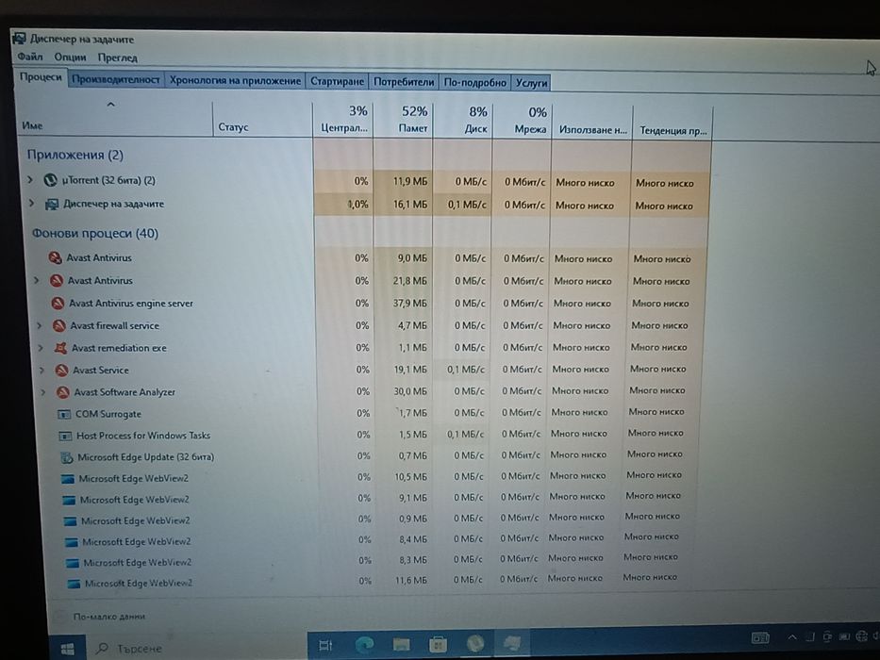
Task: Sort by Статус column header
Action: (262, 119)
